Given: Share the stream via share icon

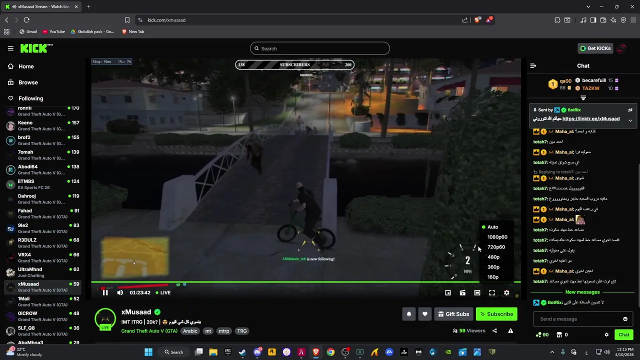Looking at the screenshot, I should [x=494, y=330].
